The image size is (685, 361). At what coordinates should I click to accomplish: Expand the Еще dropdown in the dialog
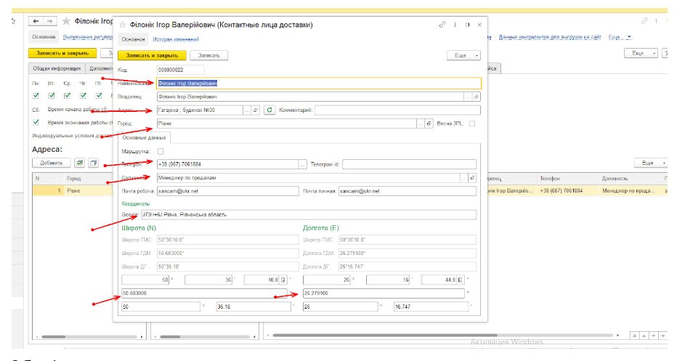465,55
